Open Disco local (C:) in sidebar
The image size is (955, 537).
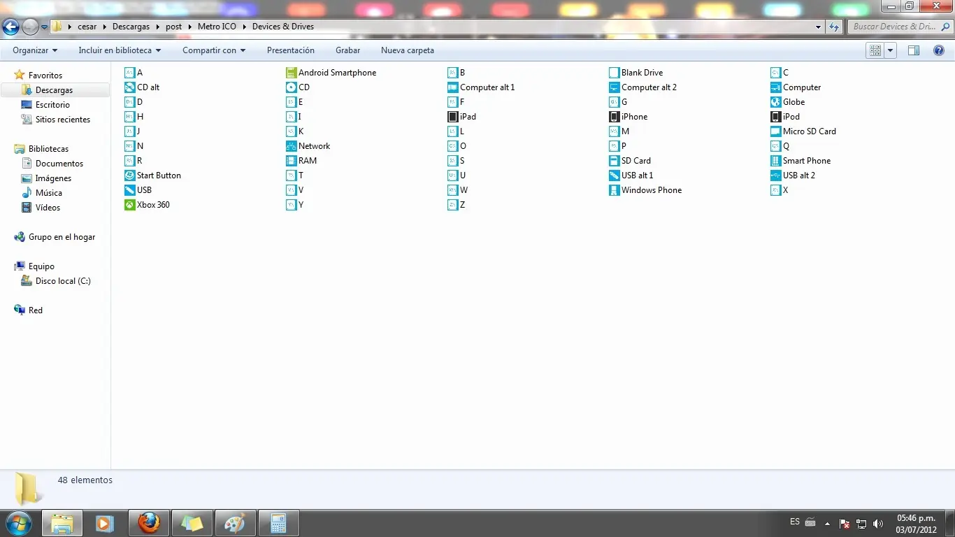pos(63,281)
